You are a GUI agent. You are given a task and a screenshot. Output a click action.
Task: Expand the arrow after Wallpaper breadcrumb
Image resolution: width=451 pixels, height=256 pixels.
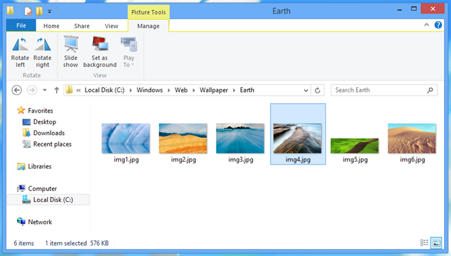(x=234, y=91)
